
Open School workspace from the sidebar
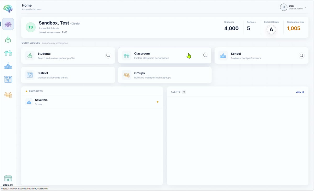pyautogui.click(x=8, y=66)
